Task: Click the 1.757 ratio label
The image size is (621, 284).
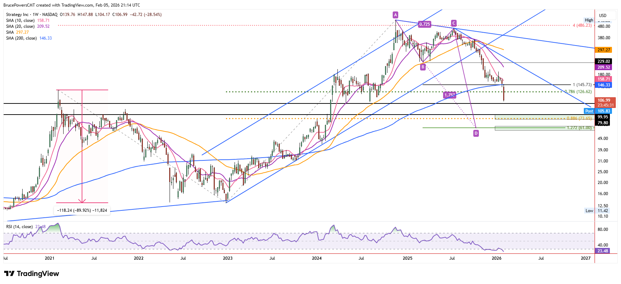Action: (449, 95)
